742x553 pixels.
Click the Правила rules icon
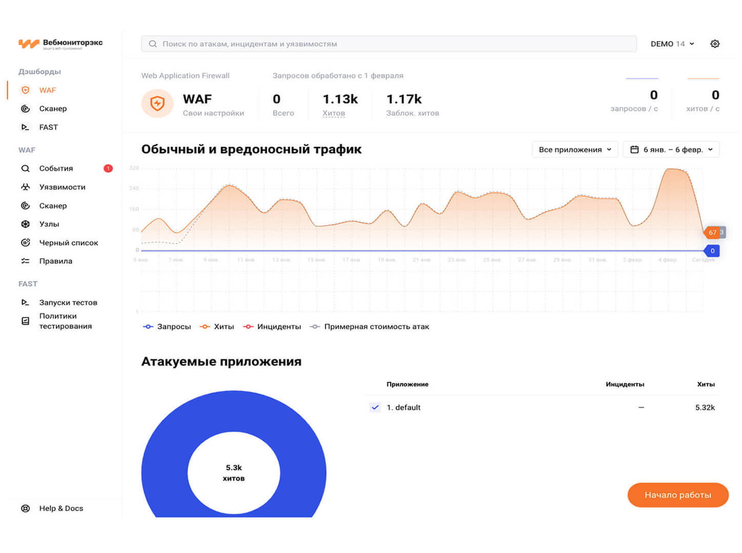pos(25,261)
